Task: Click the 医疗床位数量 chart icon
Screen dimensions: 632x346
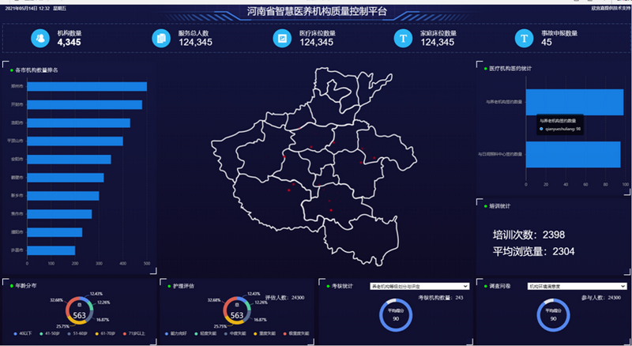Action: [x=282, y=38]
